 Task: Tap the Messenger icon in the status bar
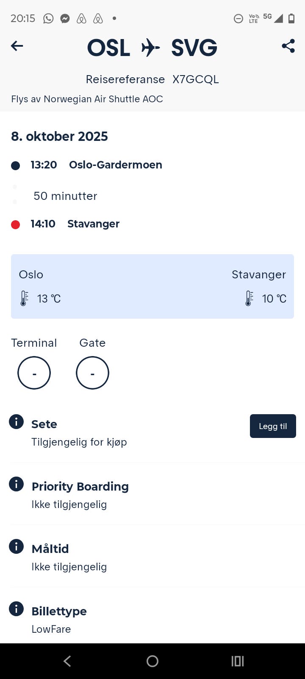pyautogui.click(x=64, y=18)
